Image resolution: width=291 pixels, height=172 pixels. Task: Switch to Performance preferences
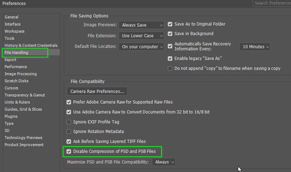coord(16,67)
